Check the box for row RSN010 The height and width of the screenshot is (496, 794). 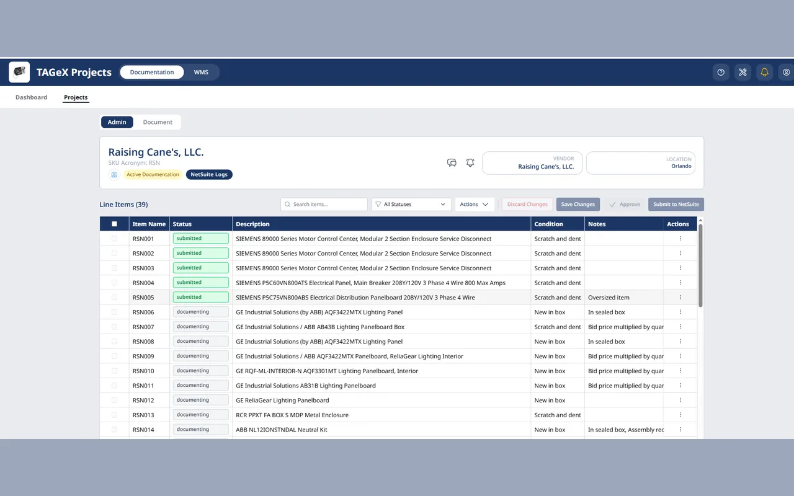coord(114,371)
